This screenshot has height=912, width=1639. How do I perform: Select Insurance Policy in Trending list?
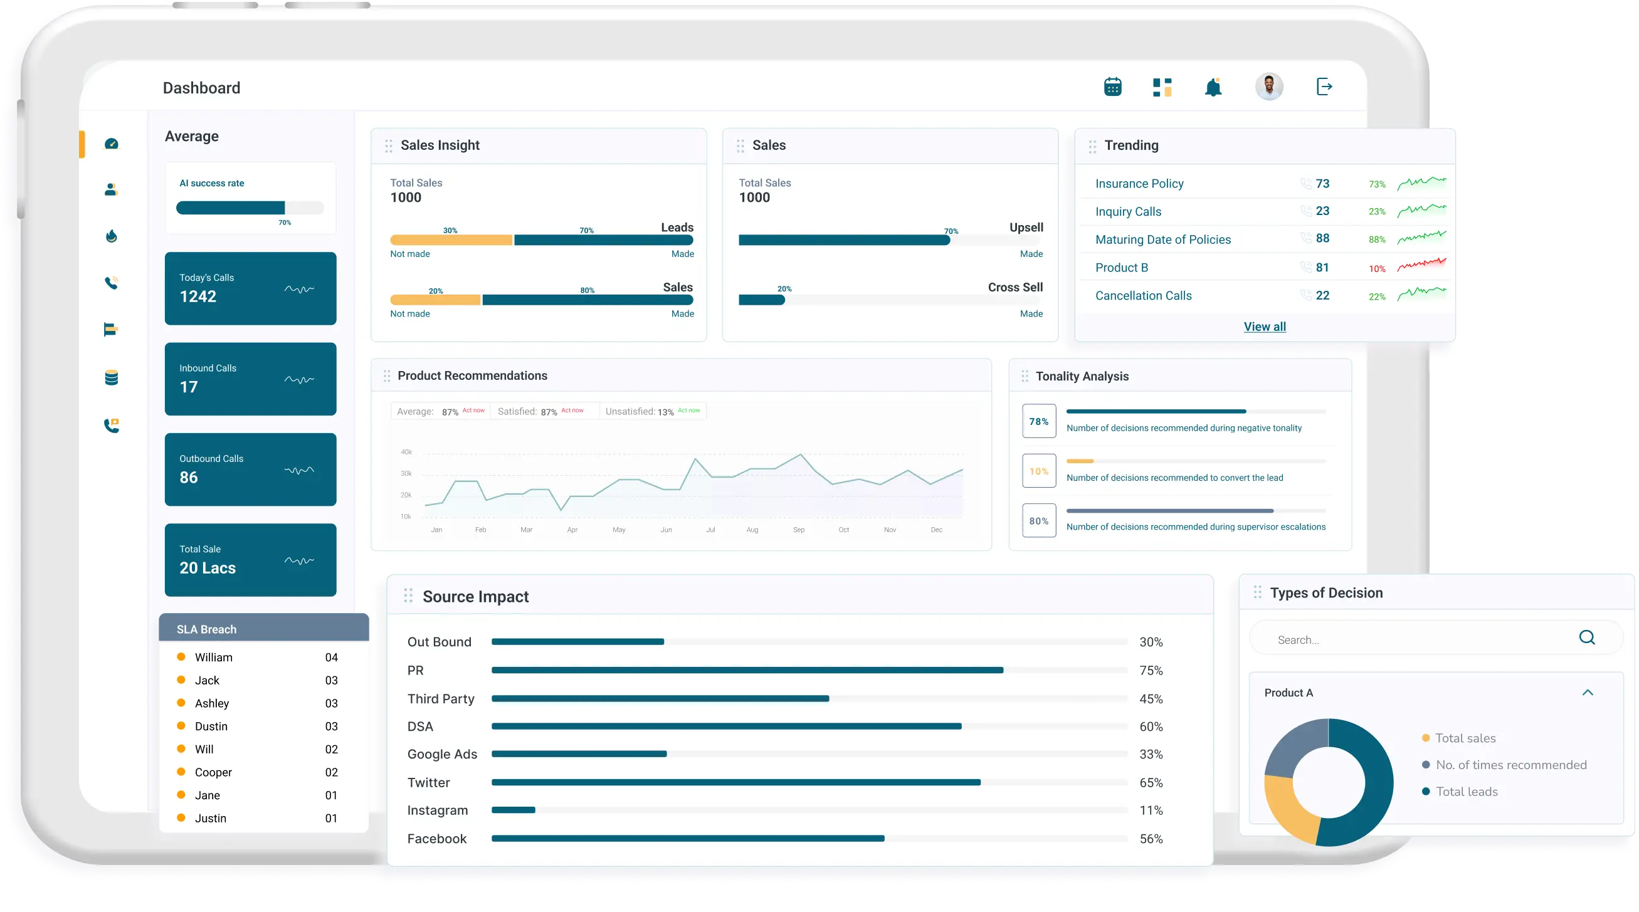coord(1139,184)
